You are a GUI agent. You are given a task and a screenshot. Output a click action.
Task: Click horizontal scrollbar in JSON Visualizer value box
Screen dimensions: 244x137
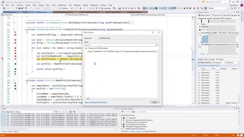[x=121, y=99]
